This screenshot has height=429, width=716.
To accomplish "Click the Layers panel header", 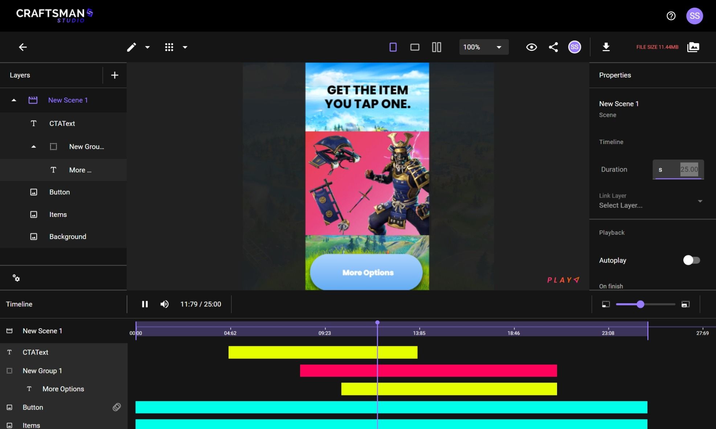I will 20,75.
